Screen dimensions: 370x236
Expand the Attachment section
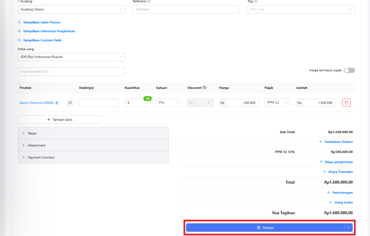[93, 146]
